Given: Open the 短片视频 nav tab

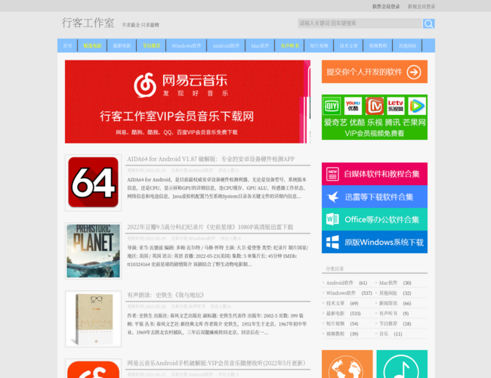Looking at the screenshot, I should click(x=319, y=46).
